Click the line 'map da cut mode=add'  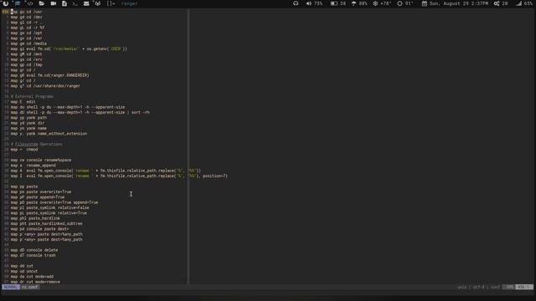(32, 277)
